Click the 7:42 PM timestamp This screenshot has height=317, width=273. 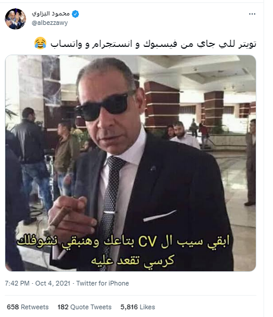point(17,283)
